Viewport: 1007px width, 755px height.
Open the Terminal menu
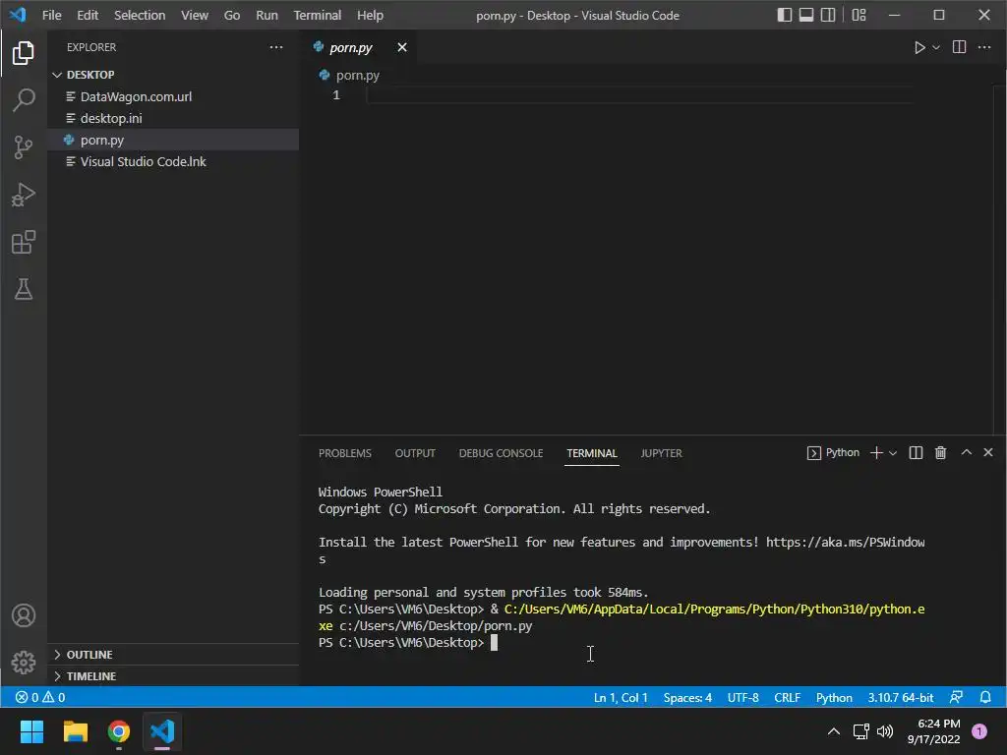click(318, 15)
